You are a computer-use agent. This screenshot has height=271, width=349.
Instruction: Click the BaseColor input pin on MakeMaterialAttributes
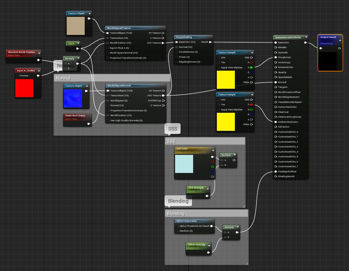(x=276, y=42)
